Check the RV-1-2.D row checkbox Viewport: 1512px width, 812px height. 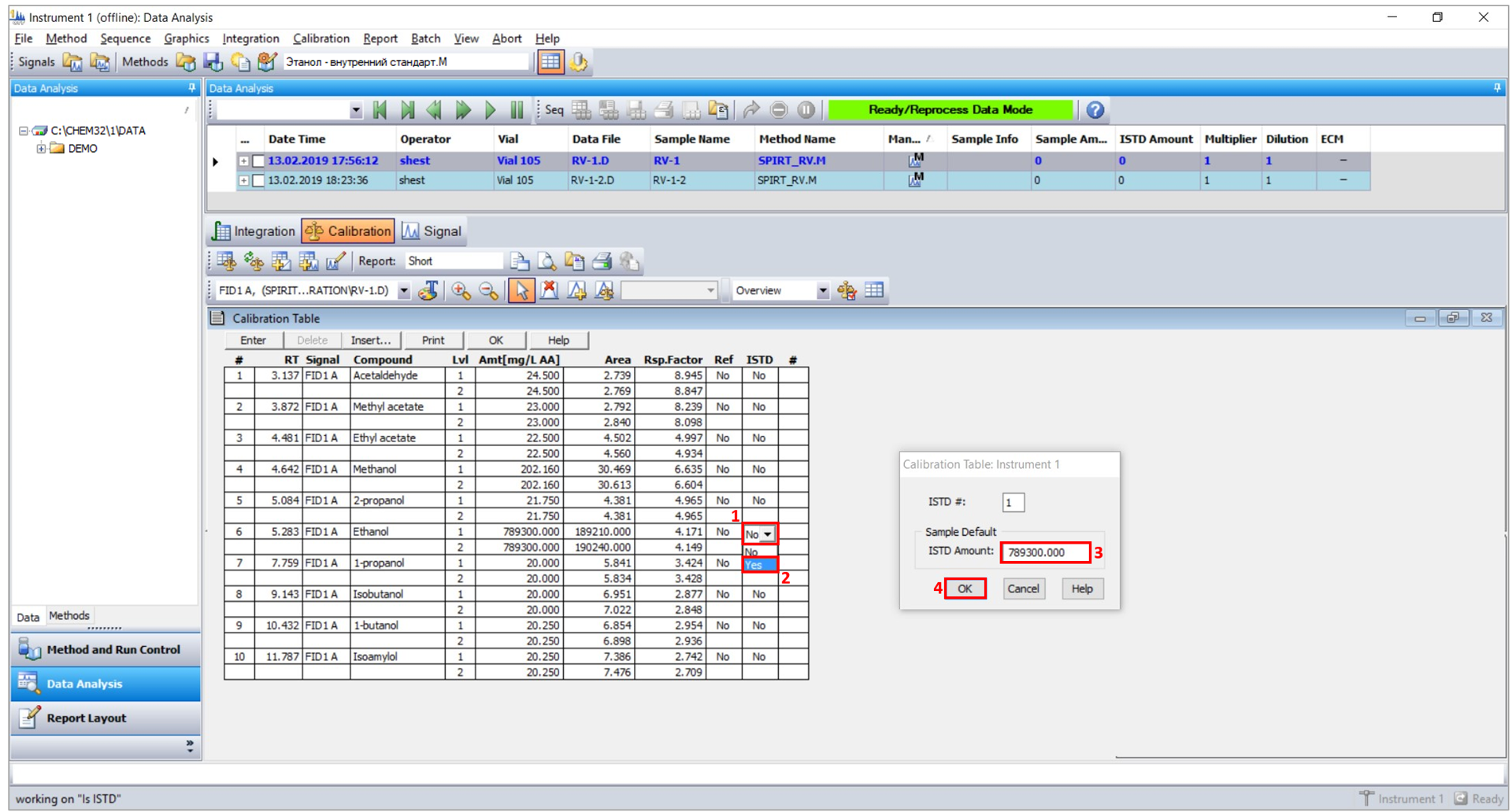[x=258, y=180]
